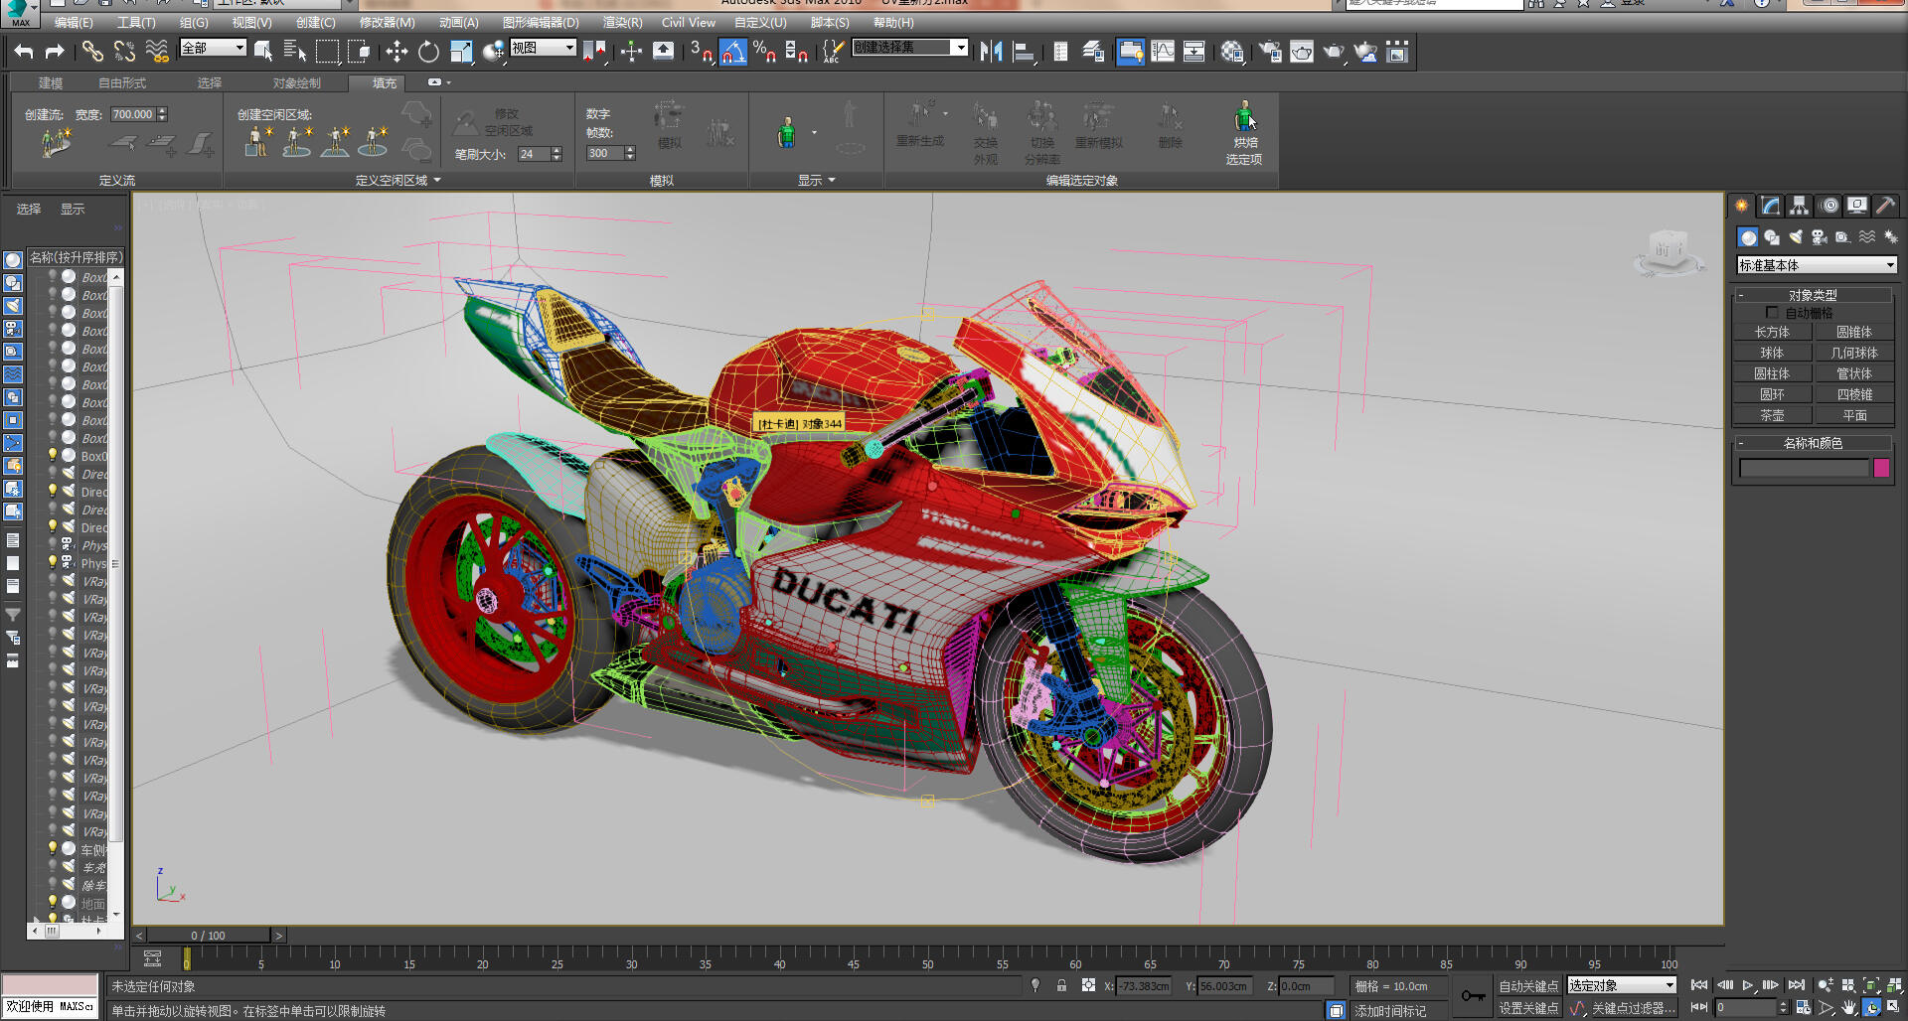Screen dimensions: 1908x1021
Task: Click Create Flow people icon
Action: [x=56, y=143]
